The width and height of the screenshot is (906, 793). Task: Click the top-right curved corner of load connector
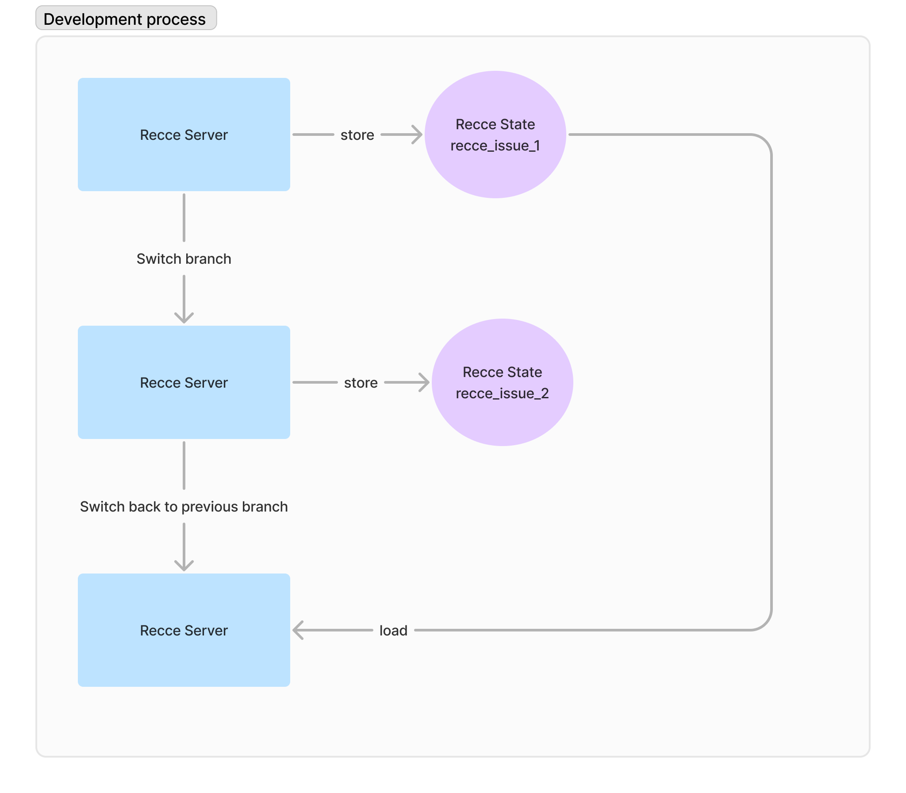coord(765,141)
